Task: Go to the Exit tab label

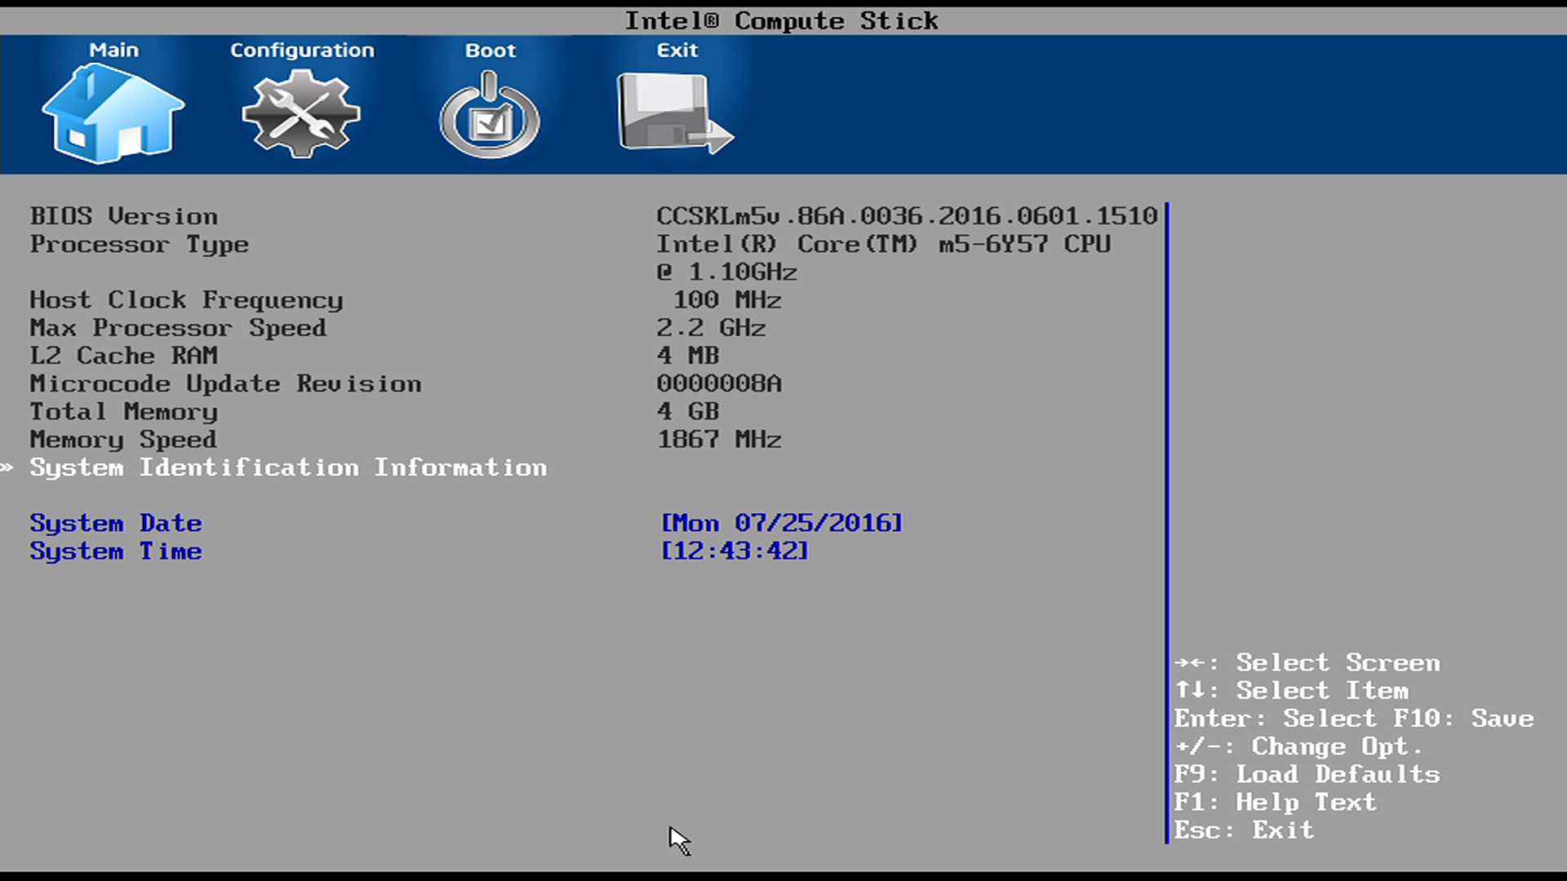Action: tap(677, 51)
